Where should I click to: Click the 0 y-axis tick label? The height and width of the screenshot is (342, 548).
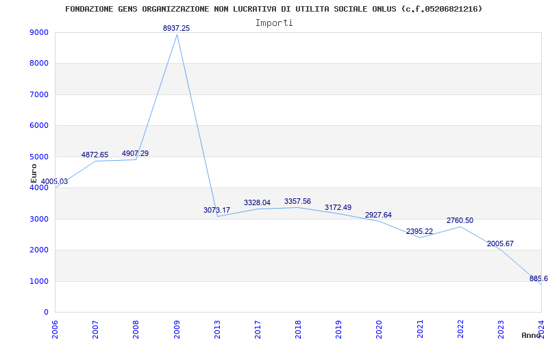pyautogui.click(x=46, y=313)
